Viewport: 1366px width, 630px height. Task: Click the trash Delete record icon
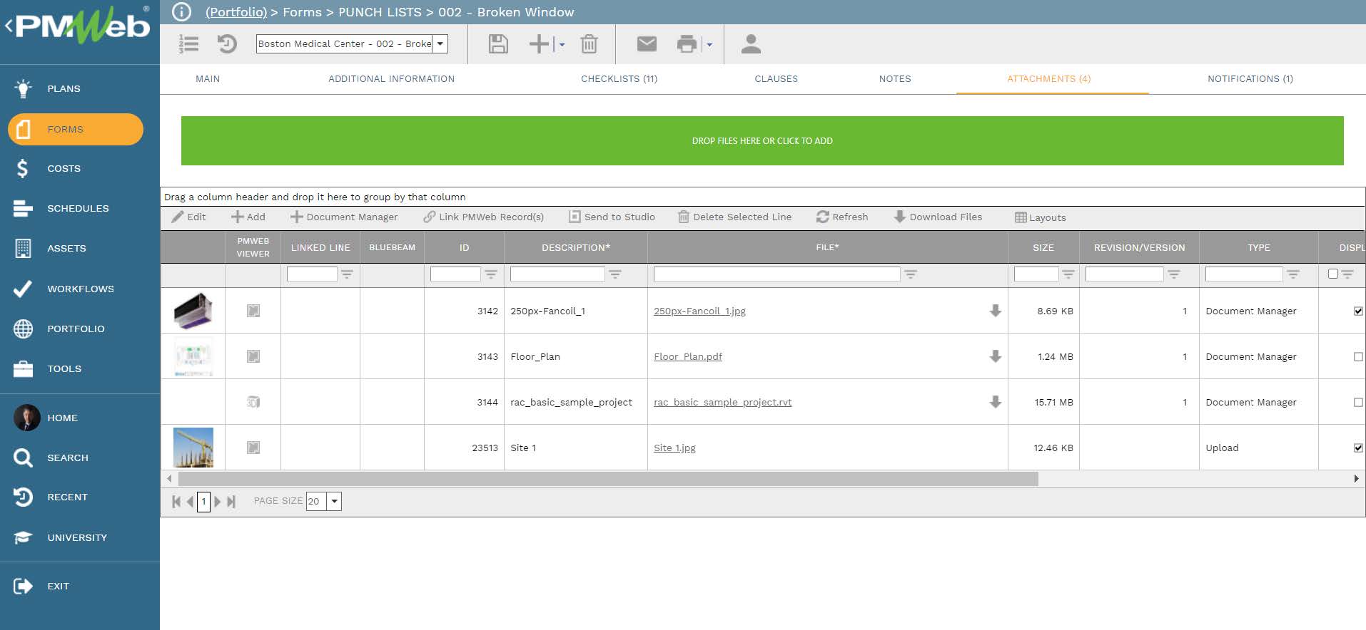[x=589, y=44]
